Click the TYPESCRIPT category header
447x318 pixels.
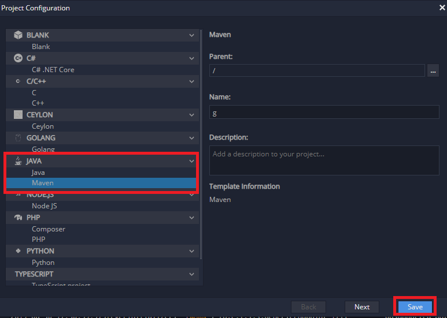click(x=102, y=274)
